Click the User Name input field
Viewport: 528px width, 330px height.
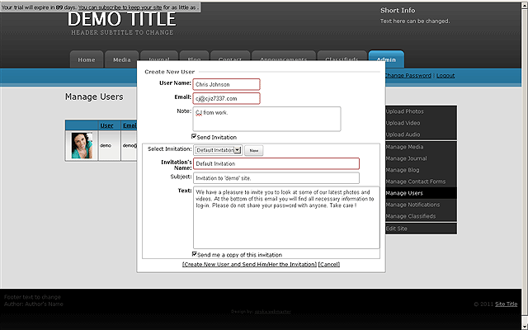(226, 84)
